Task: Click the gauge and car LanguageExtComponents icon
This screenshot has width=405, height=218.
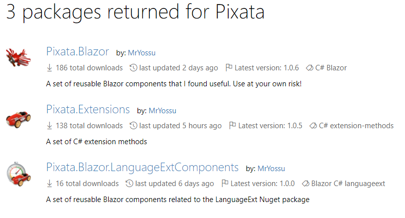Action: (18, 174)
